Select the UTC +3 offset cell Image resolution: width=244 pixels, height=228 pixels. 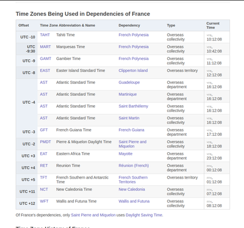tap(27, 156)
